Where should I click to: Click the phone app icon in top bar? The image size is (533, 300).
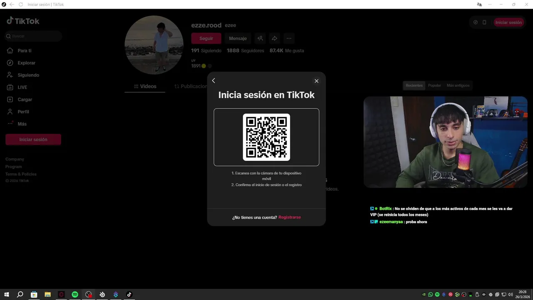click(484, 22)
